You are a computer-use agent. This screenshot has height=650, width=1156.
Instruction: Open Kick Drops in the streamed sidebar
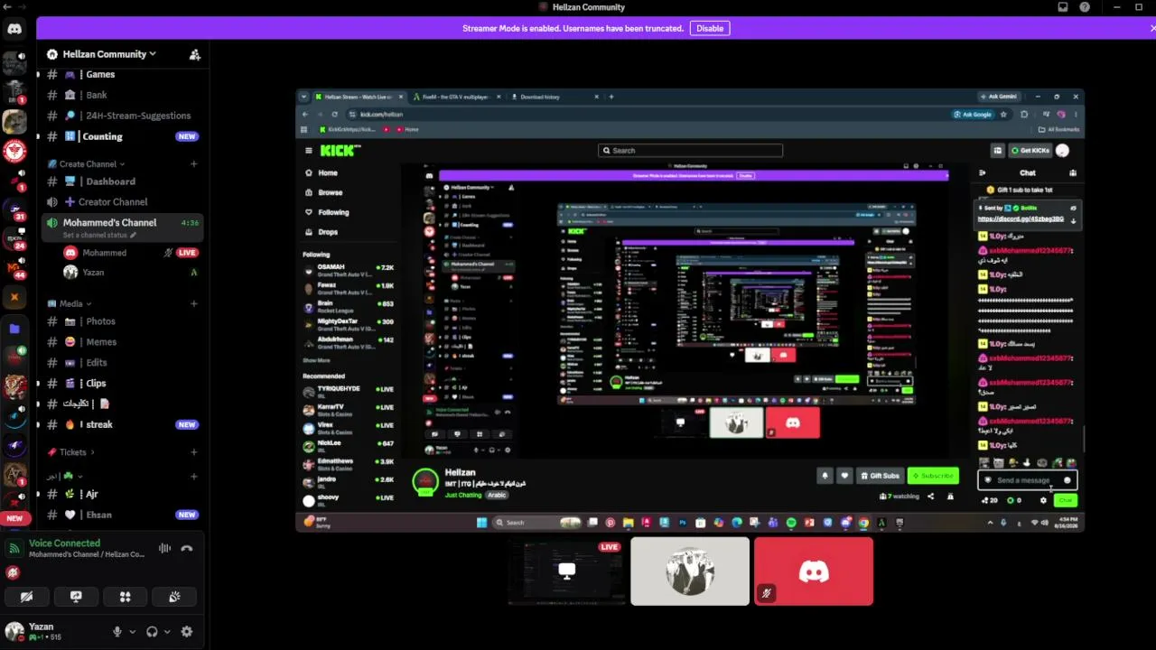(x=328, y=232)
